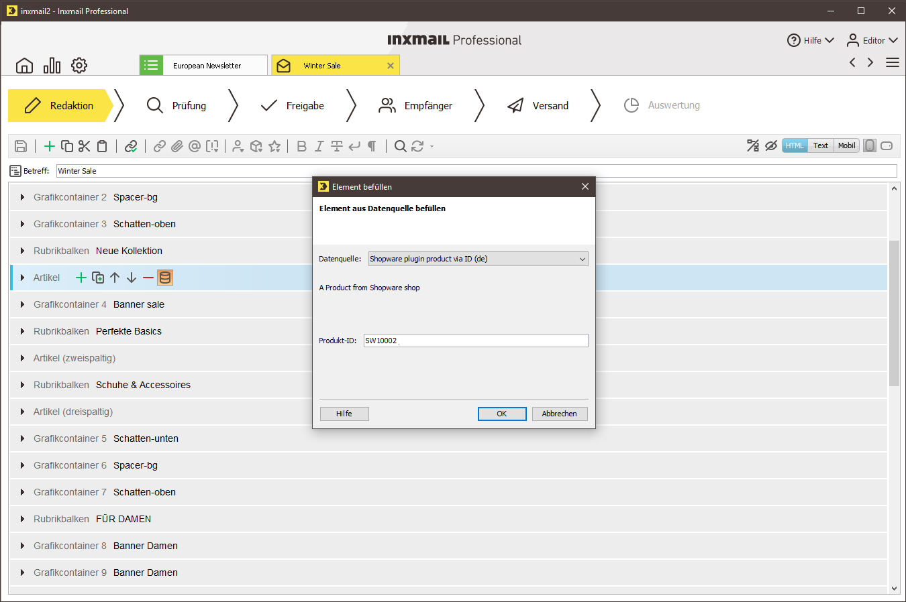Insert a link with the chain icon
Image resolution: width=906 pixels, height=602 pixels.
click(x=160, y=146)
